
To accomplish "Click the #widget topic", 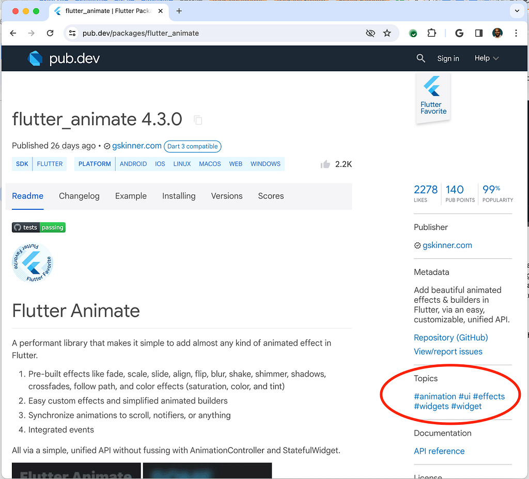I will click(x=466, y=407).
